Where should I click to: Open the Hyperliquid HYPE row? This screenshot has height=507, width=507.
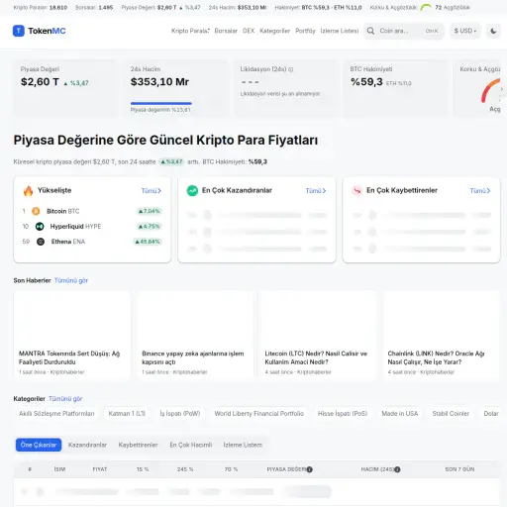point(92,226)
